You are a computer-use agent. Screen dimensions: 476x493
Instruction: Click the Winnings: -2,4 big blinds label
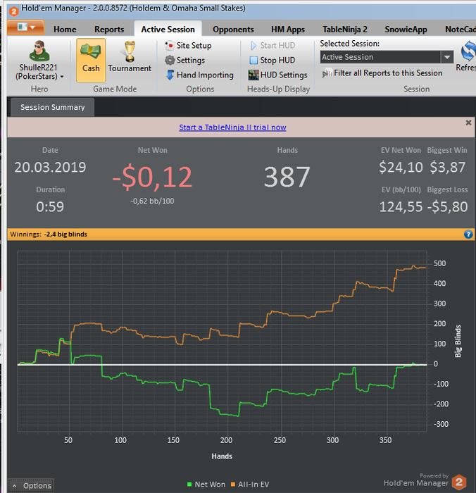pos(49,235)
